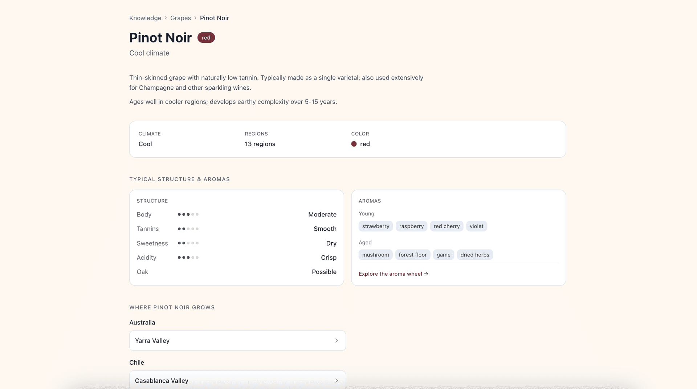Click the Tannins rating dots indicator
The width and height of the screenshot is (697, 389).
click(x=188, y=229)
